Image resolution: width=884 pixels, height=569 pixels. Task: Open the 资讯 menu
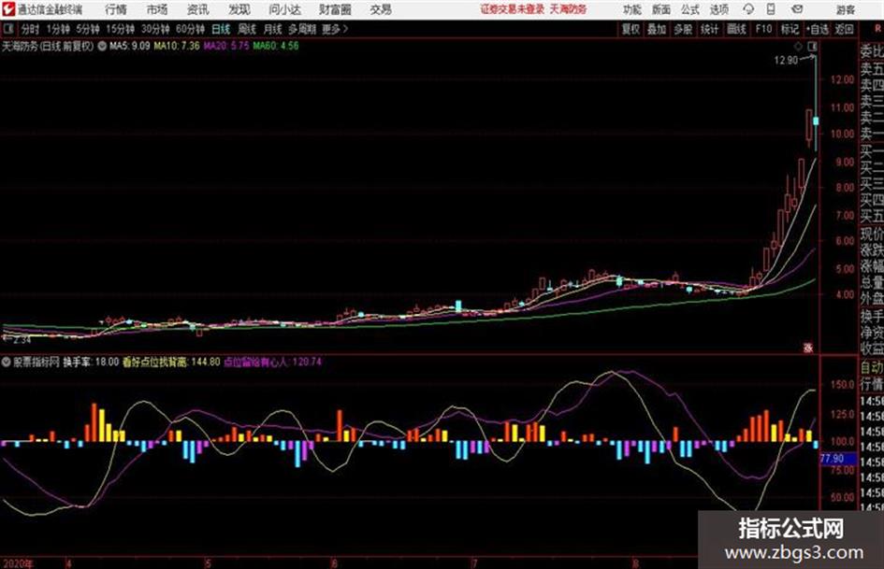(x=198, y=9)
